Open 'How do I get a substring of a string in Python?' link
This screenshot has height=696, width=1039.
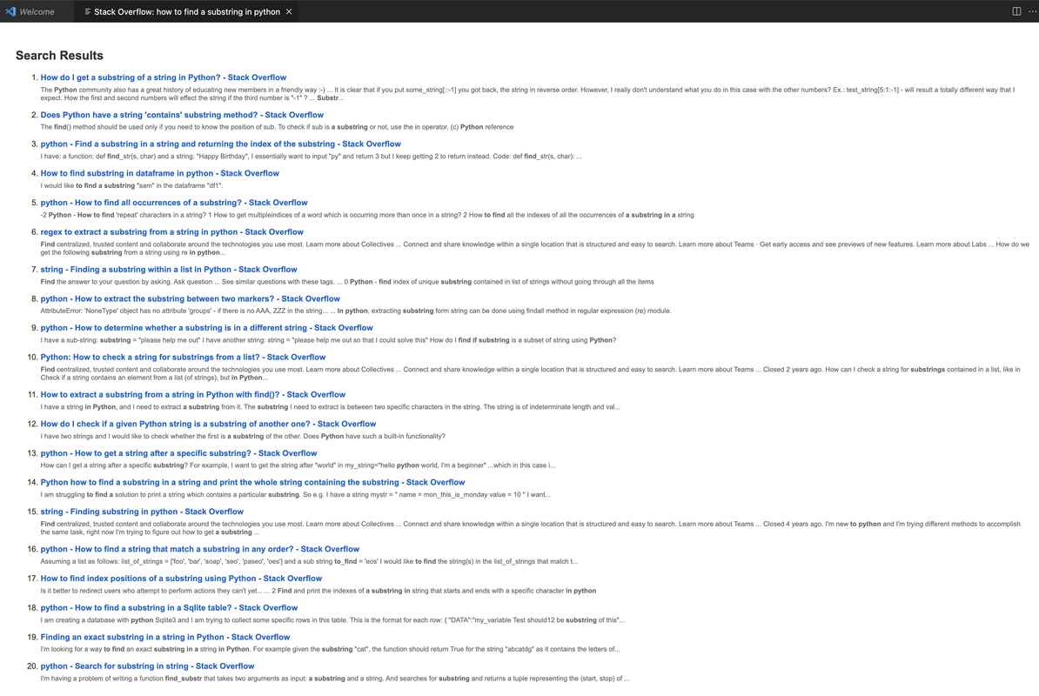164,77
